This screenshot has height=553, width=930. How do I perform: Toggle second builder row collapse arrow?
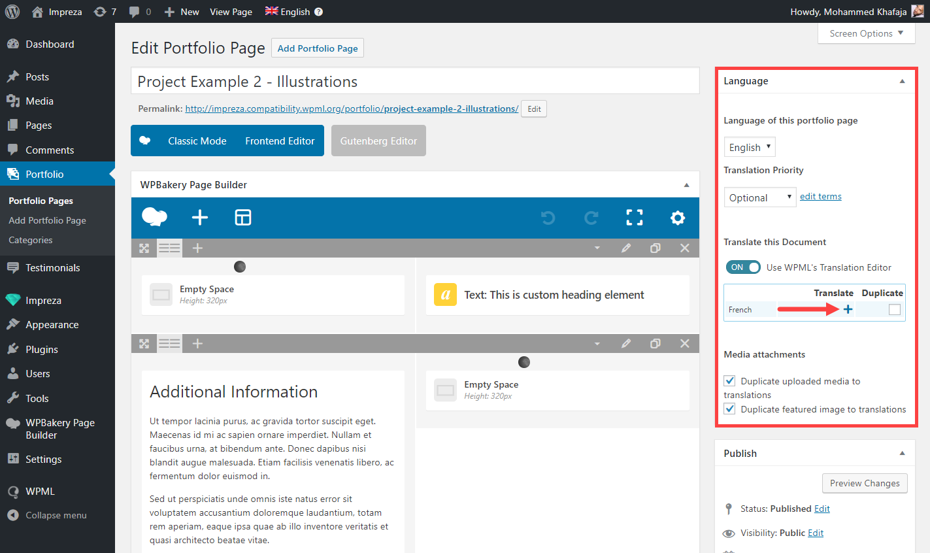pyautogui.click(x=597, y=344)
